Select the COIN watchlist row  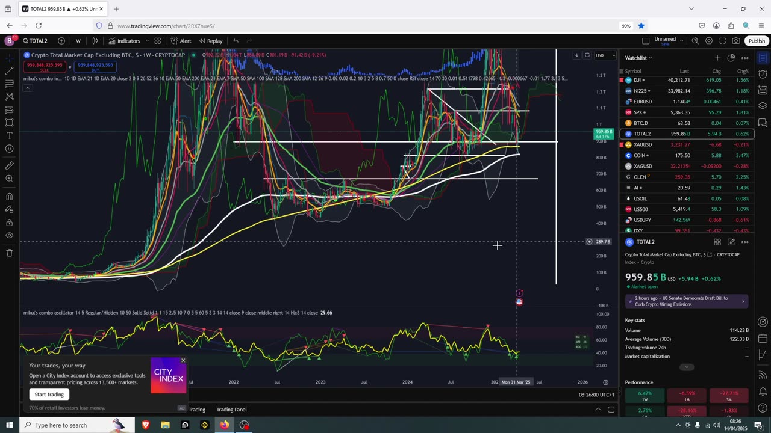click(686, 155)
